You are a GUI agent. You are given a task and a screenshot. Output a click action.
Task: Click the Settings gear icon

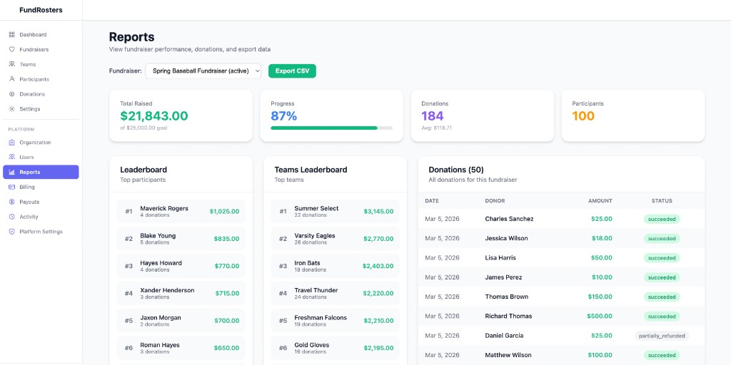point(12,109)
